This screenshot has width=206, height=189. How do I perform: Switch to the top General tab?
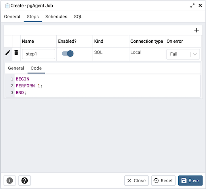(12, 17)
